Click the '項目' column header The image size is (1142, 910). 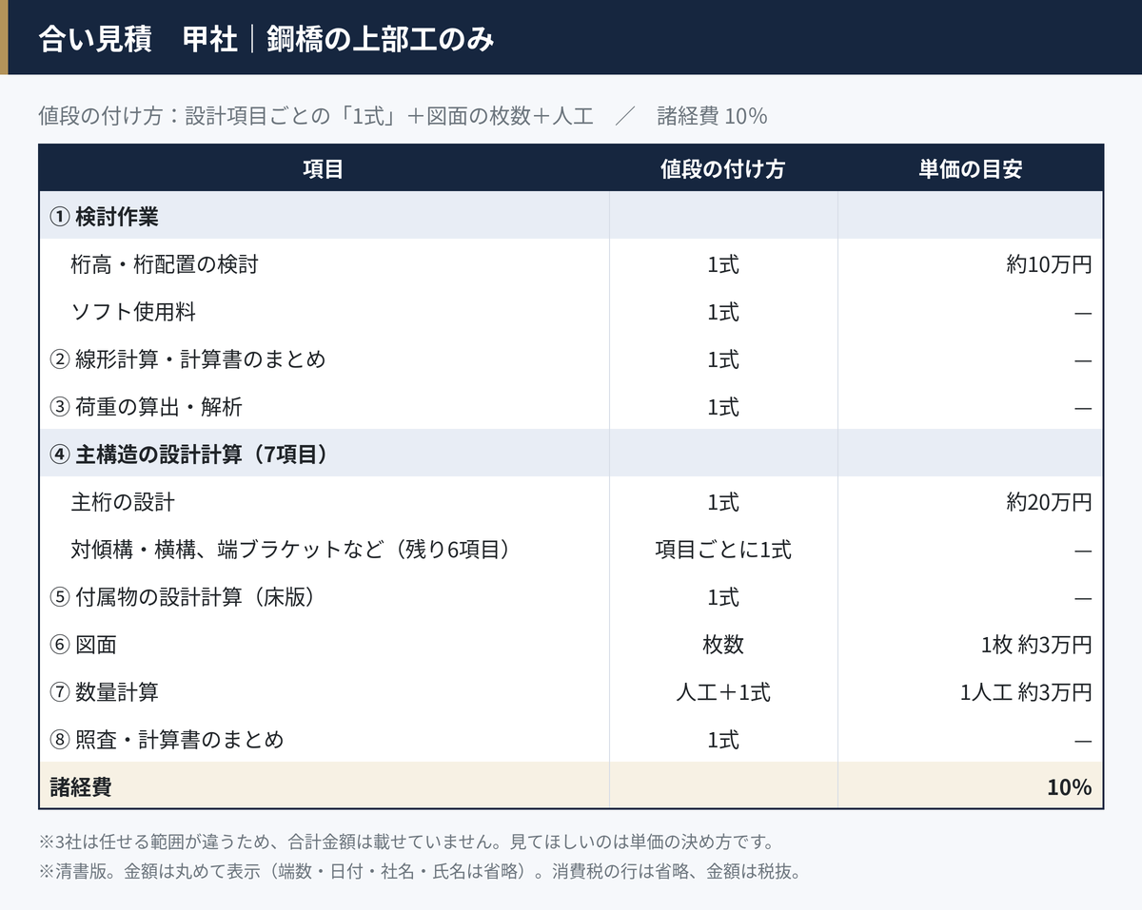click(324, 168)
